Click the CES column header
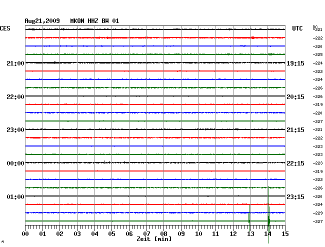This screenshot has width=325, height=247. (x=5, y=28)
